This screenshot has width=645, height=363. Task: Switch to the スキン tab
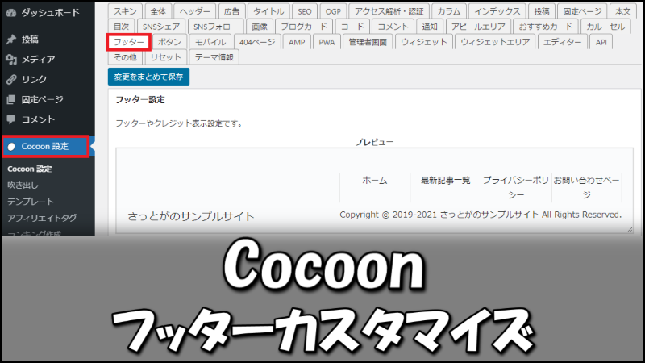click(125, 11)
